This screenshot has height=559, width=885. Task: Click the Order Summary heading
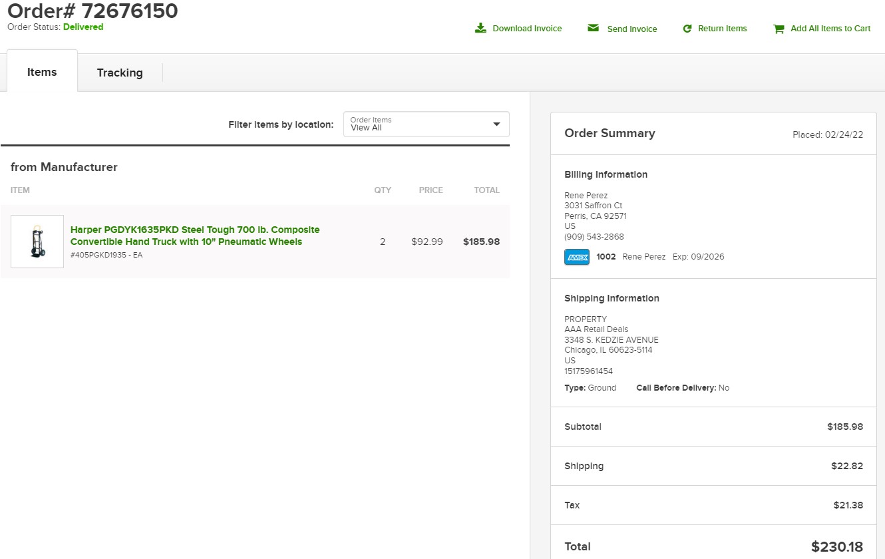[610, 133]
